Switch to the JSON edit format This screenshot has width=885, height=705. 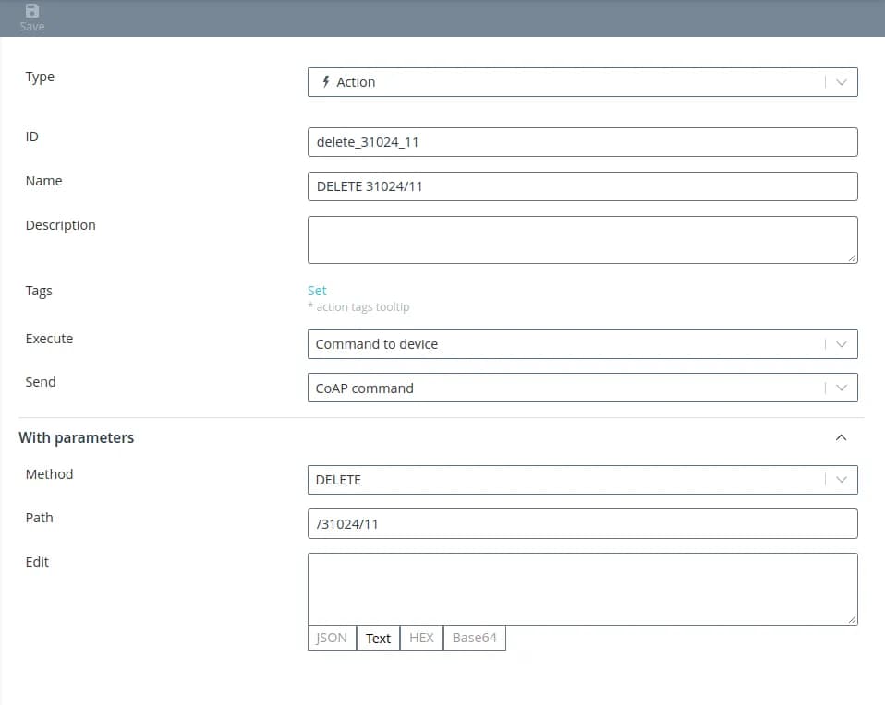[x=332, y=638]
